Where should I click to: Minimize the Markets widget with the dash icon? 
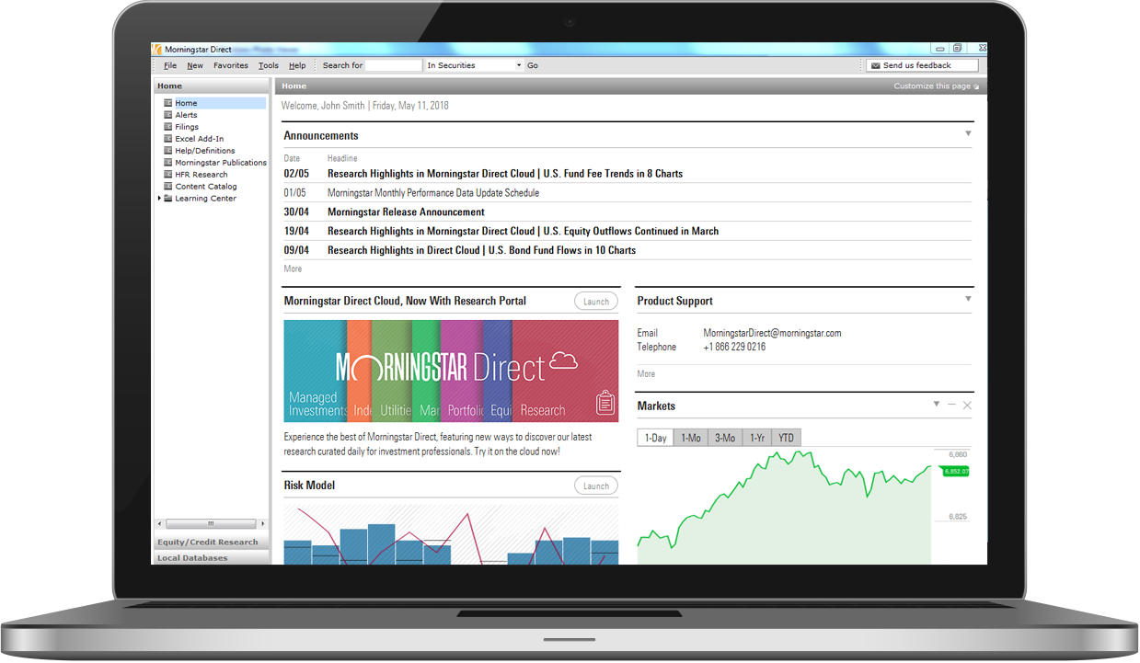(x=952, y=405)
